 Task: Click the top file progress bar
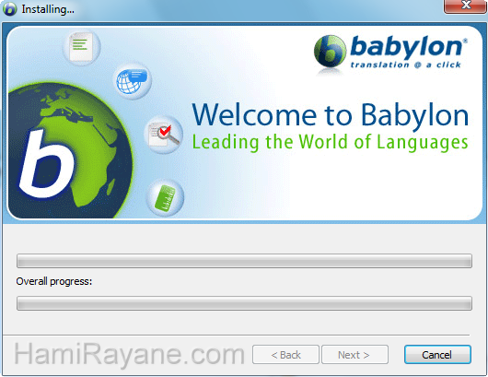244,261
